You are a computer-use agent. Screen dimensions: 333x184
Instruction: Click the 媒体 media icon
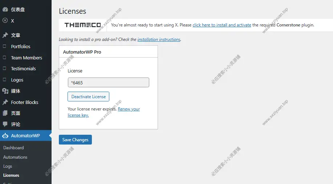pyautogui.click(x=5, y=91)
